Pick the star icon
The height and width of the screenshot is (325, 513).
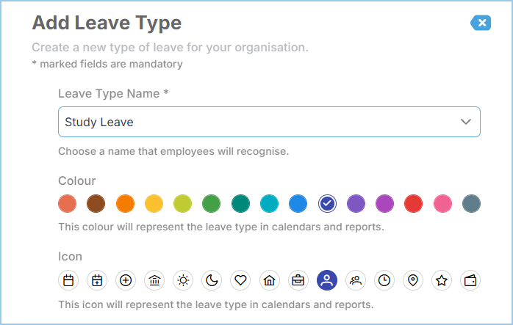coord(442,280)
